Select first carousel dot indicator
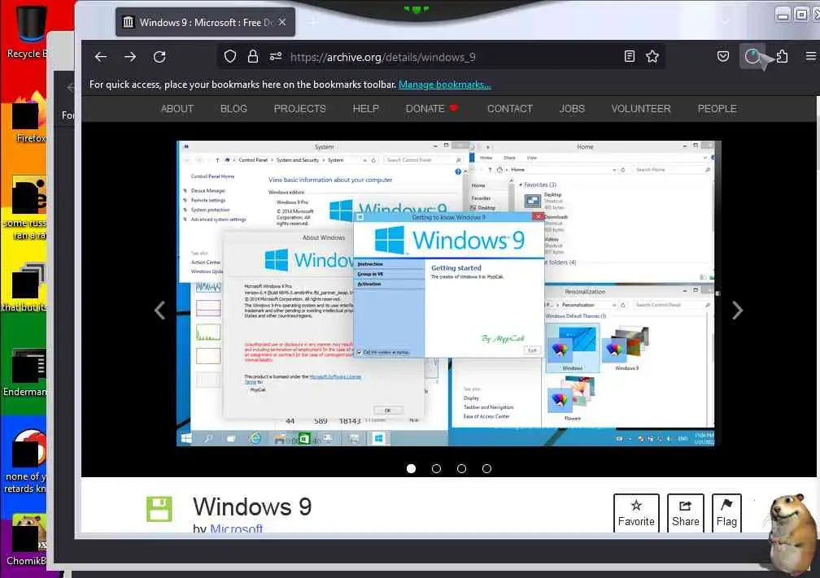820x578 pixels. pyautogui.click(x=411, y=469)
